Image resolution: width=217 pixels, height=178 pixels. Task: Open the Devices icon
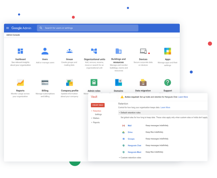(x=143, y=51)
